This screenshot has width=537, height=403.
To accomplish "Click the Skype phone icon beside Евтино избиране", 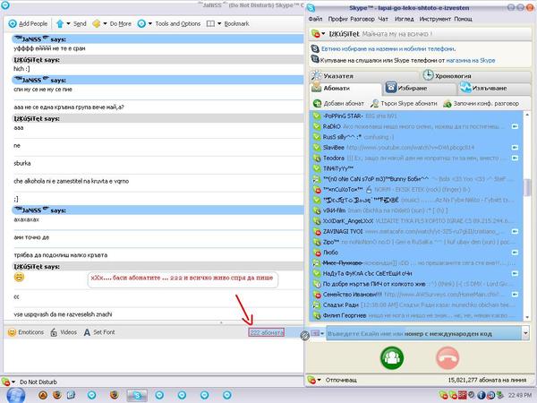I will point(315,48).
